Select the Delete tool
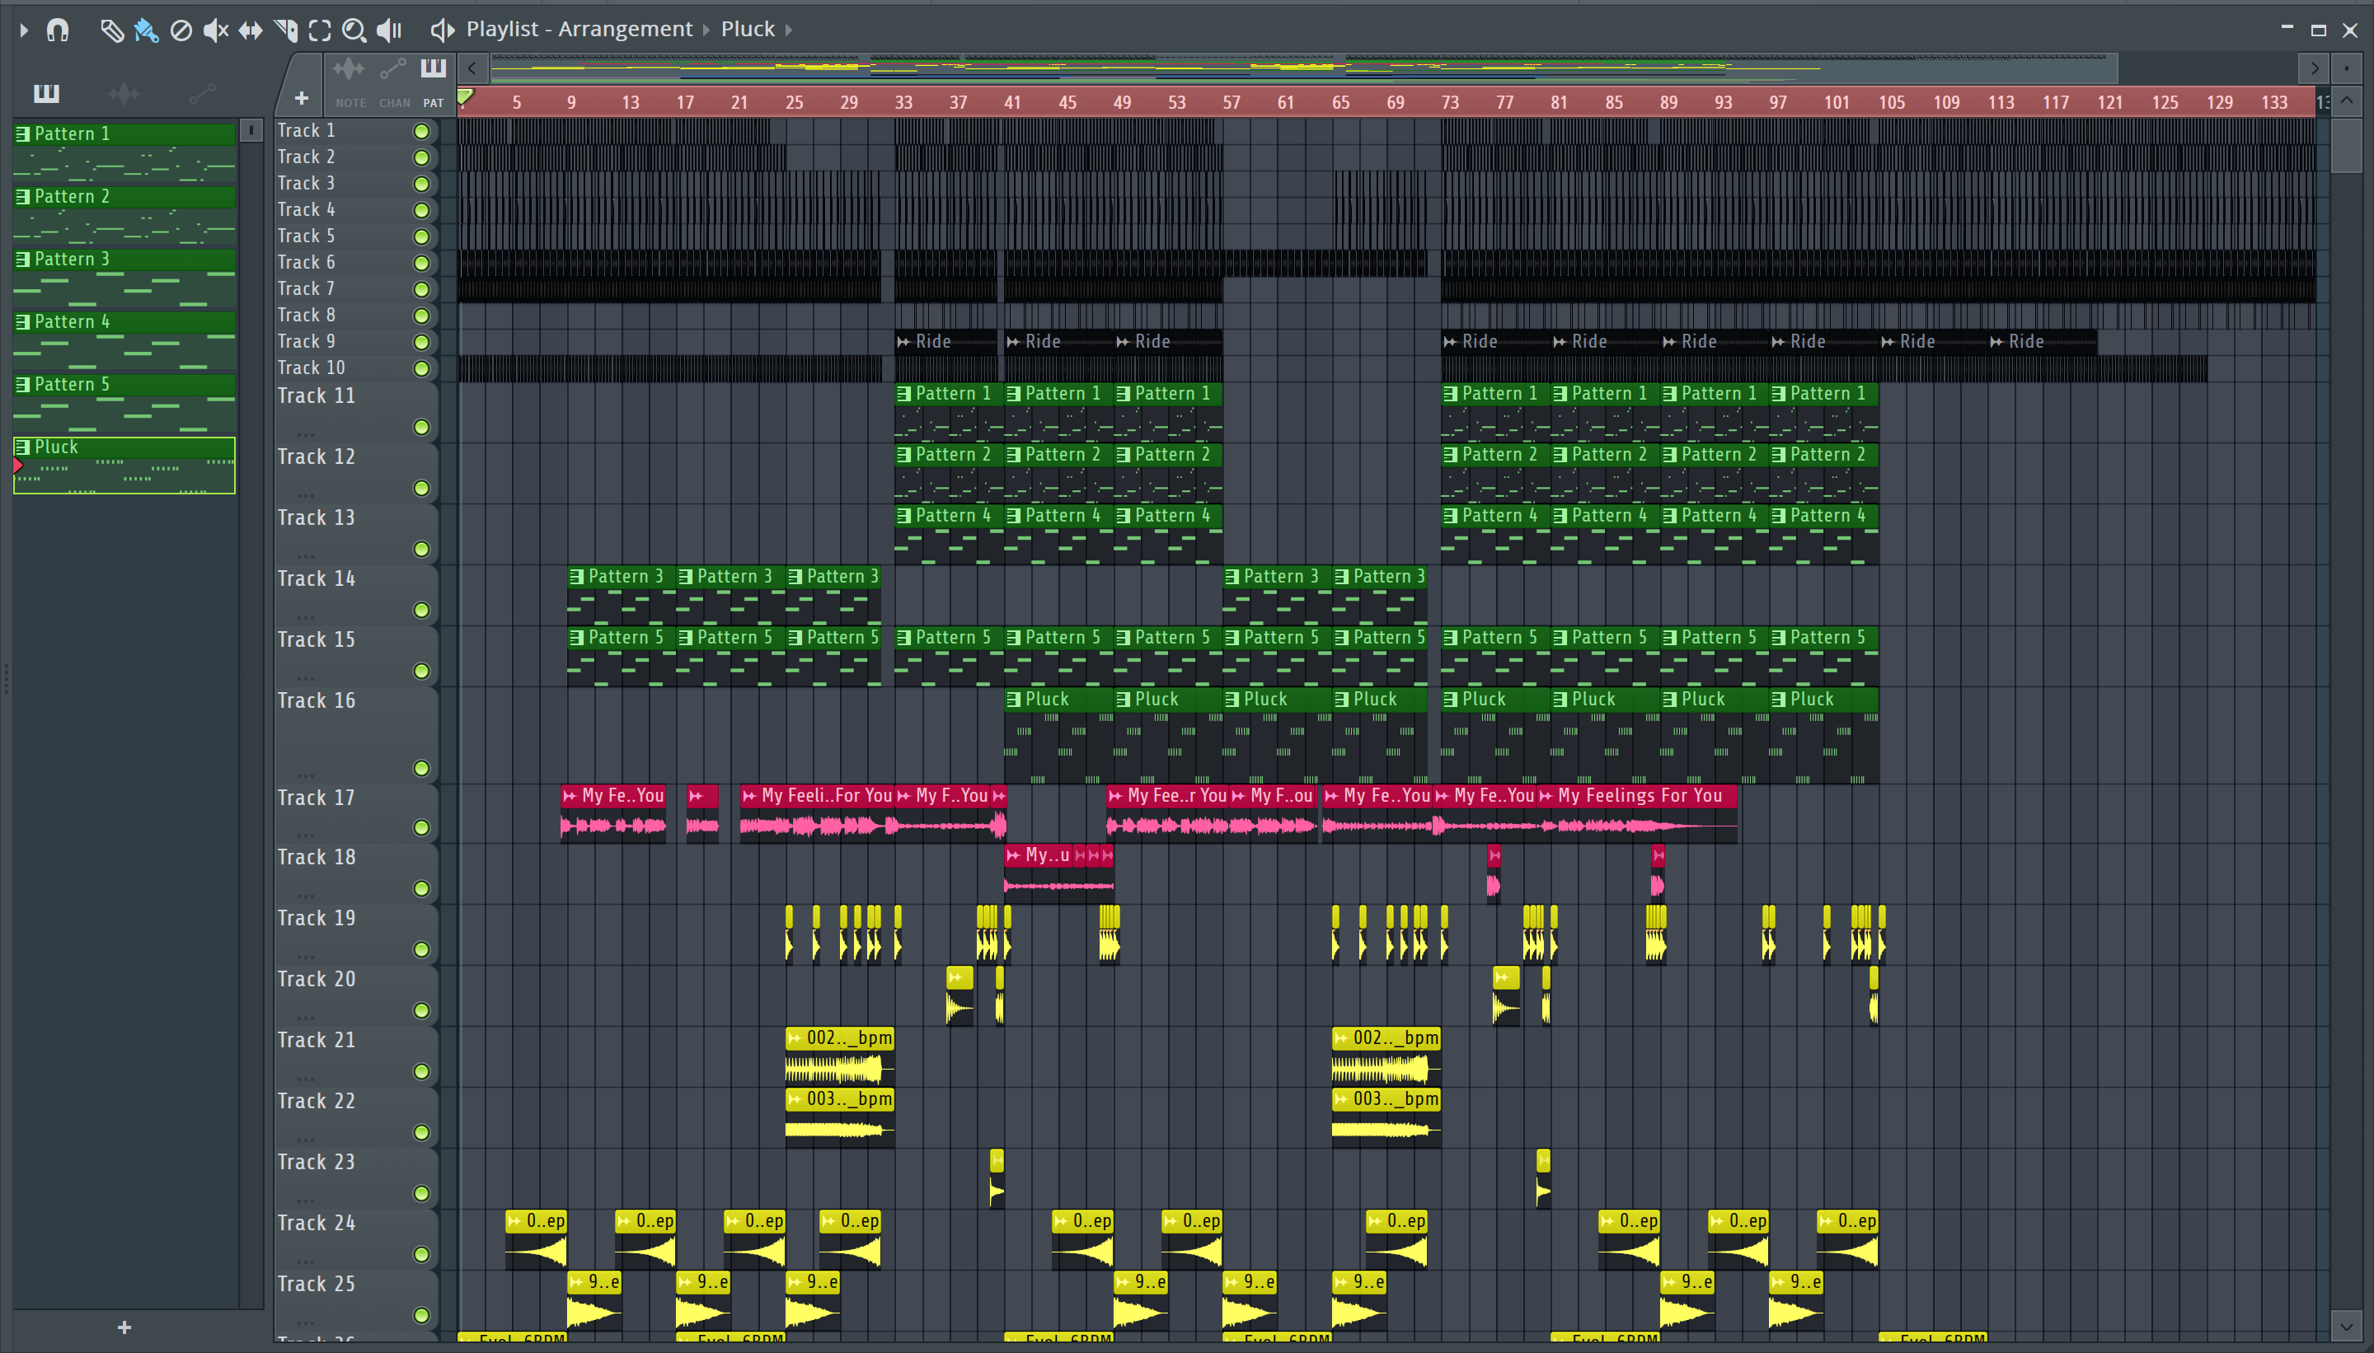This screenshot has width=2374, height=1353. tap(181, 30)
